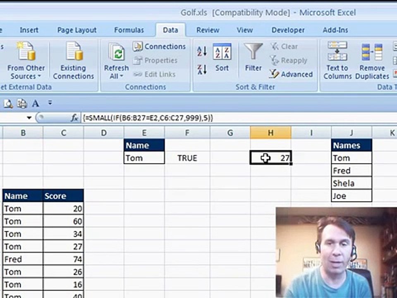Customize Quick Access Toolbar dropdown
The width and height of the screenshot is (397, 298).
(x=50, y=103)
